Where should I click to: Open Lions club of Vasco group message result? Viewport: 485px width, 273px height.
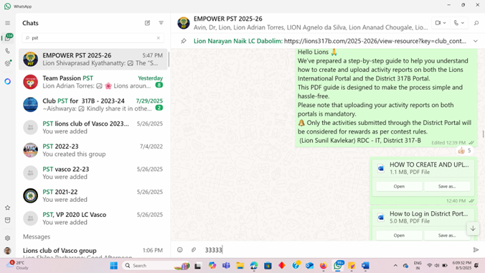(x=93, y=253)
